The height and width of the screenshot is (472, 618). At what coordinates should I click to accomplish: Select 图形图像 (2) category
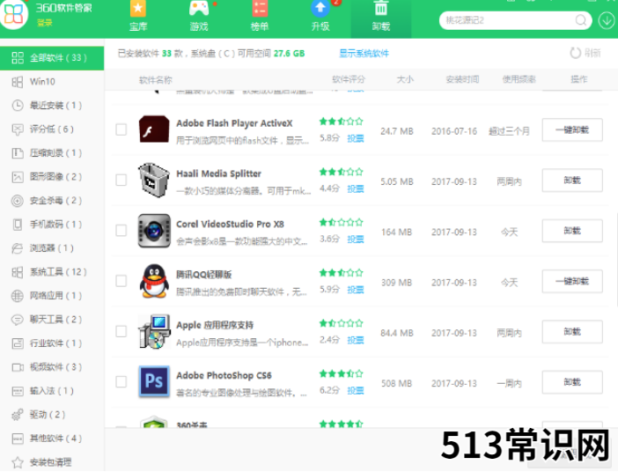tap(52, 177)
